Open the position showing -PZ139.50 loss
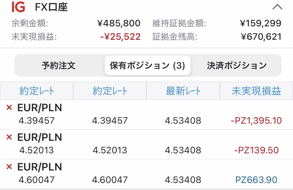Screen dimensions: 293x190 (146, 144)
